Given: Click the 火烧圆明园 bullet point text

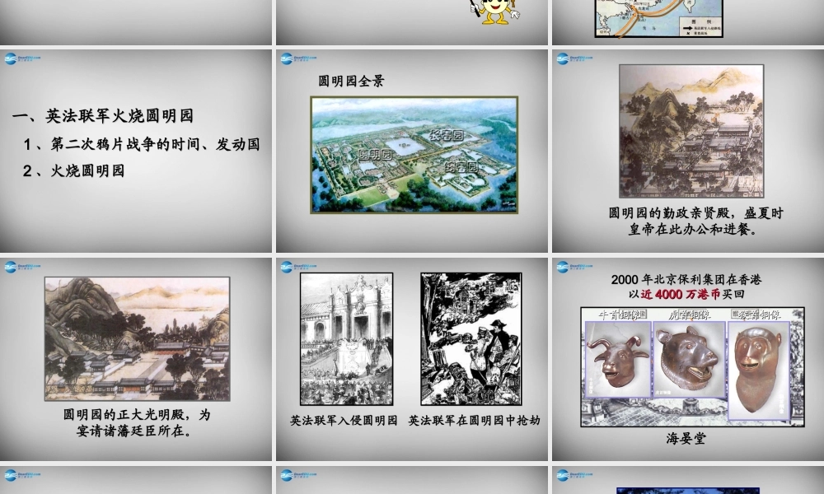Looking at the screenshot, I should [x=87, y=170].
